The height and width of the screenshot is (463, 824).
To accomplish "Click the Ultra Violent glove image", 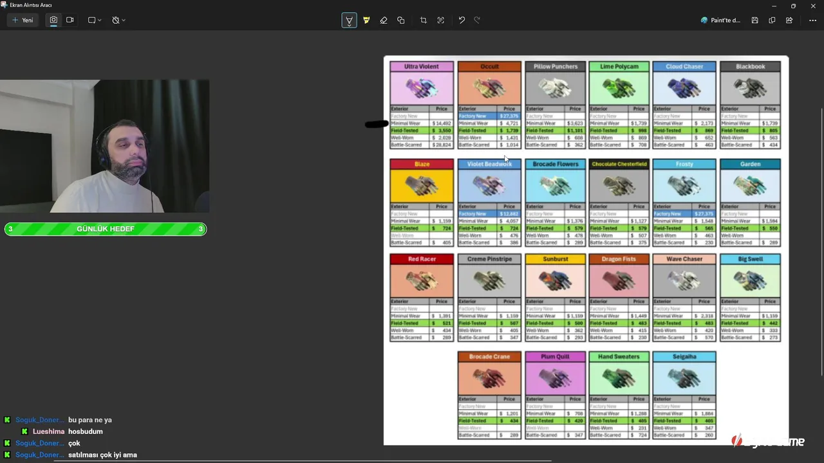I will tap(422, 88).
